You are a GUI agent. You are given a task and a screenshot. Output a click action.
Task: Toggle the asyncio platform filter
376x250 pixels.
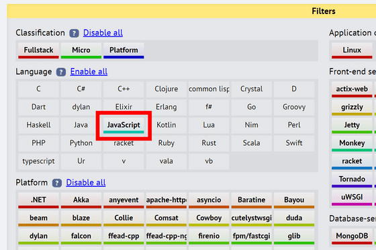pyautogui.click(x=209, y=200)
